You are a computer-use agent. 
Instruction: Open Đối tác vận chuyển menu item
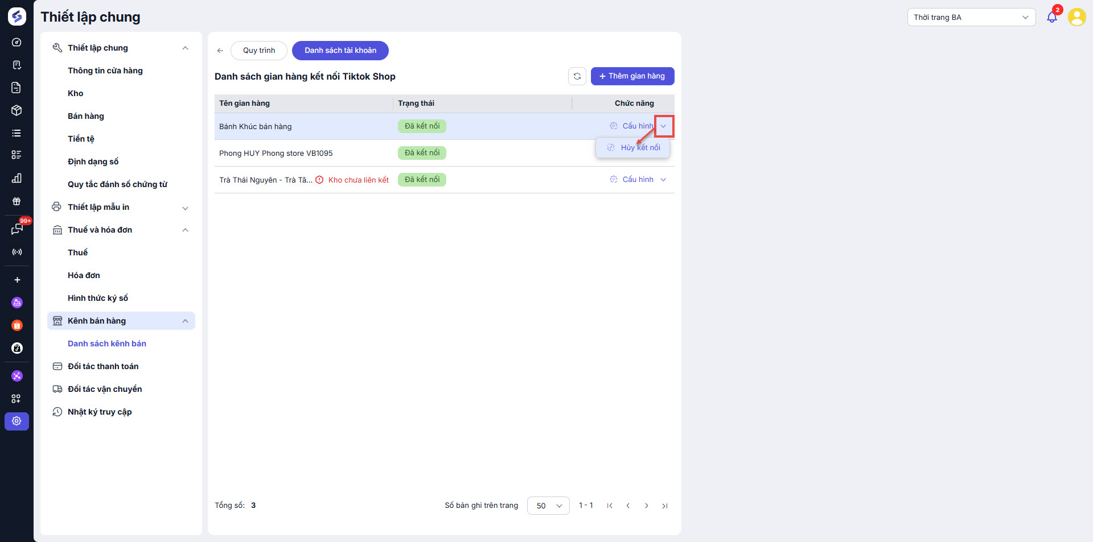105,389
